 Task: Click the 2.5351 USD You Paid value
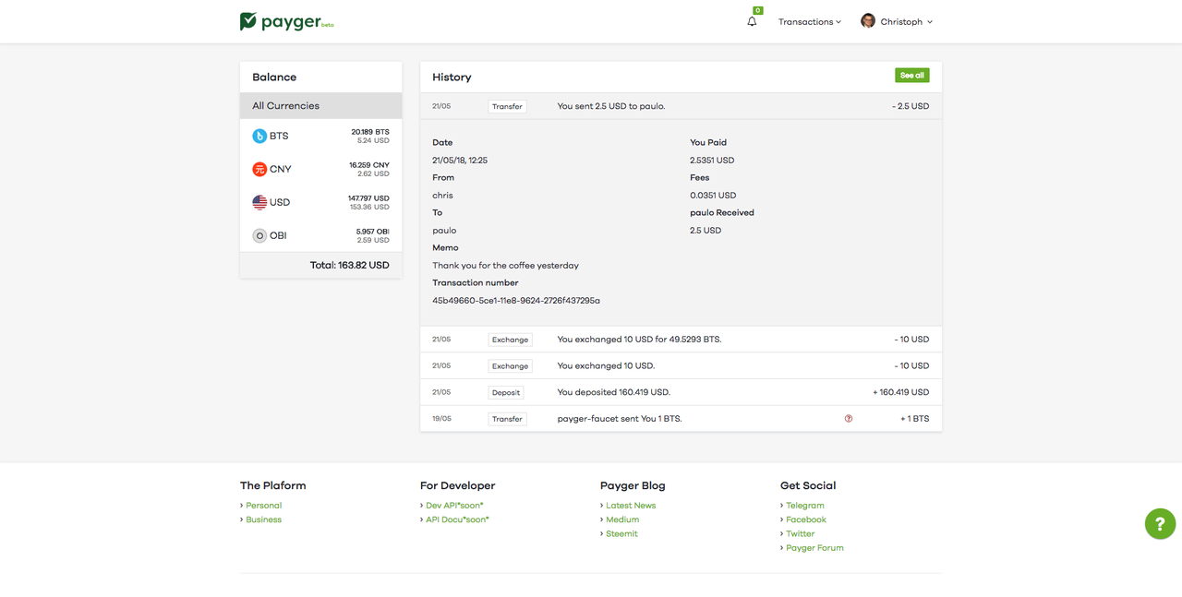pyautogui.click(x=712, y=161)
